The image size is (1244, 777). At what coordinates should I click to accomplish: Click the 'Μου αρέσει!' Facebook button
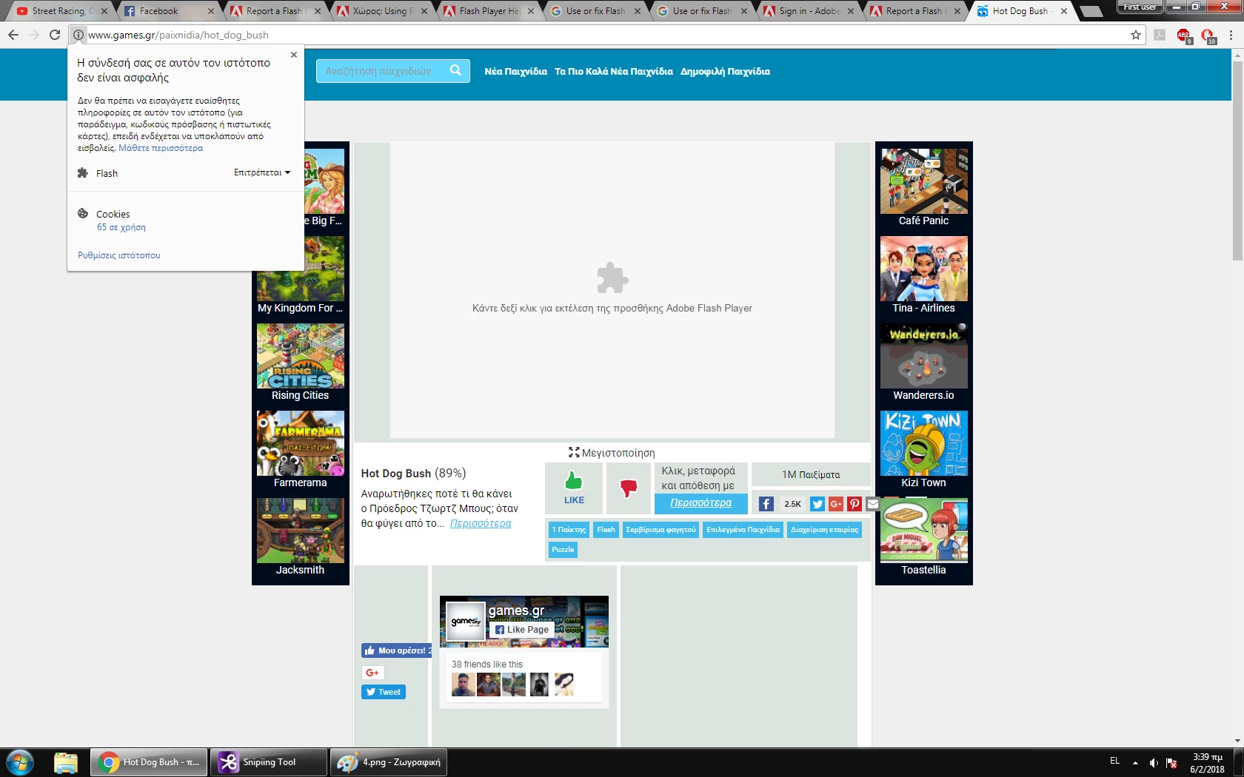[x=396, y=650]
